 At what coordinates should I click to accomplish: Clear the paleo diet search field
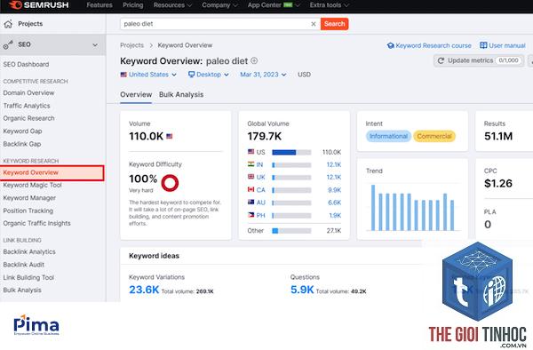click(314, 24)
